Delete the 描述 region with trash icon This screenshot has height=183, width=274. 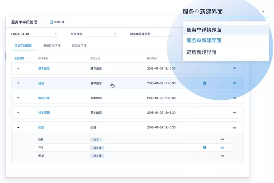pos(204,83)
